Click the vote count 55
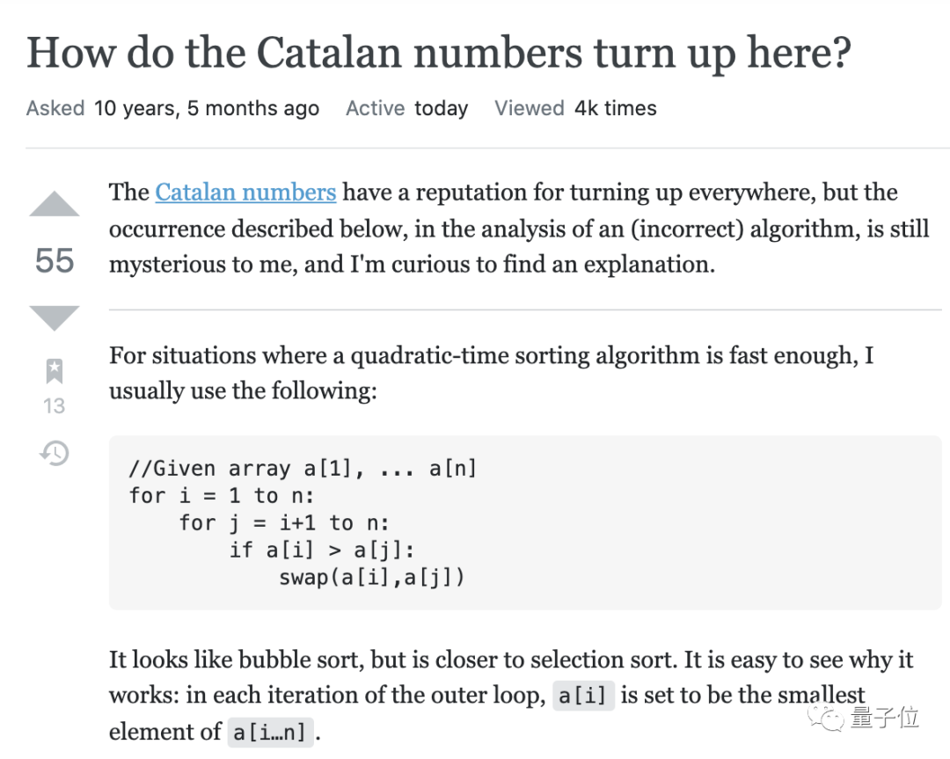 pos(54,260)
